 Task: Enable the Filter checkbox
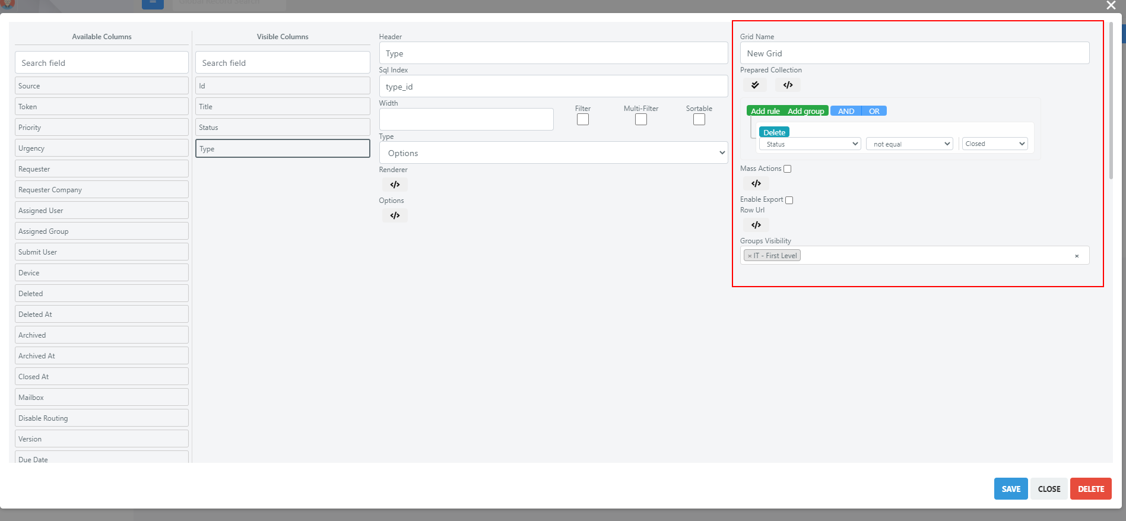tap(583, 119)
